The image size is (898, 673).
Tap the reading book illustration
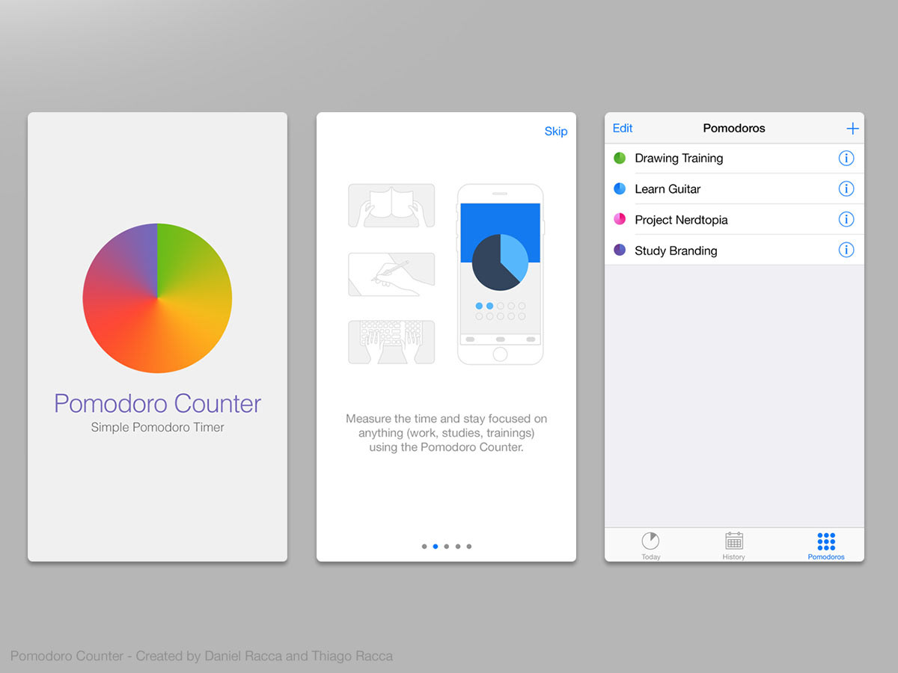[391, 206]
